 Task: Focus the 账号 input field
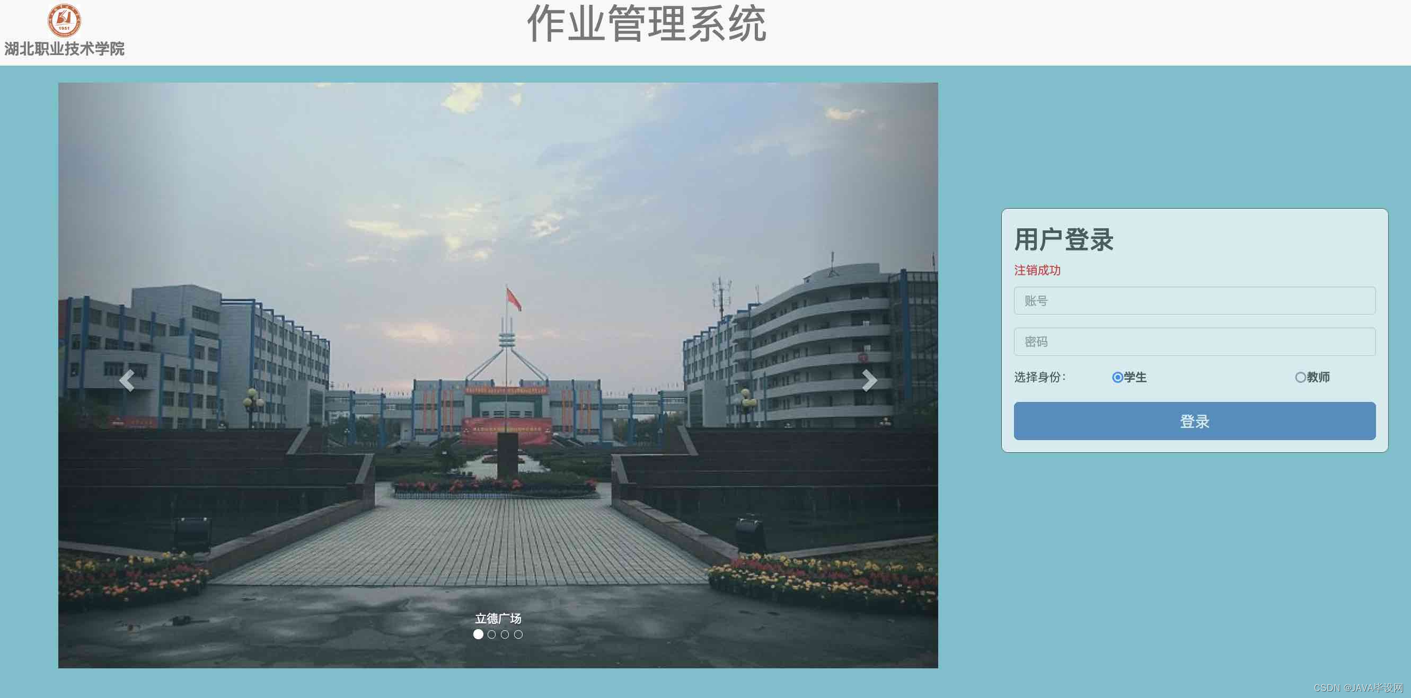1194,301
